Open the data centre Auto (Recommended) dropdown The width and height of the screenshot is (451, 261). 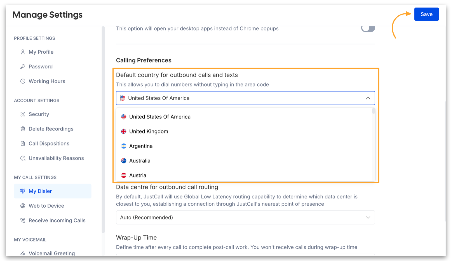(245, 217)
